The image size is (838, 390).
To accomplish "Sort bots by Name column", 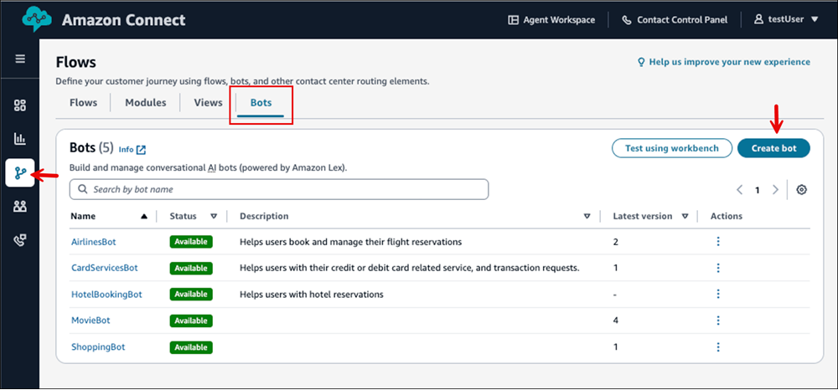I will [x=143, y=217].
